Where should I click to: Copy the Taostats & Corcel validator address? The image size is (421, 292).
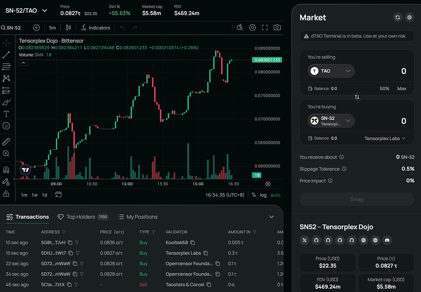pos(209,285)
